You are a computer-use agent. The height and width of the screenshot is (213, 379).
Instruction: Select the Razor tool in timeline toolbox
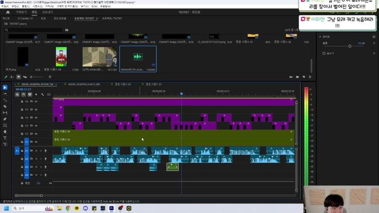click(5, 106)
